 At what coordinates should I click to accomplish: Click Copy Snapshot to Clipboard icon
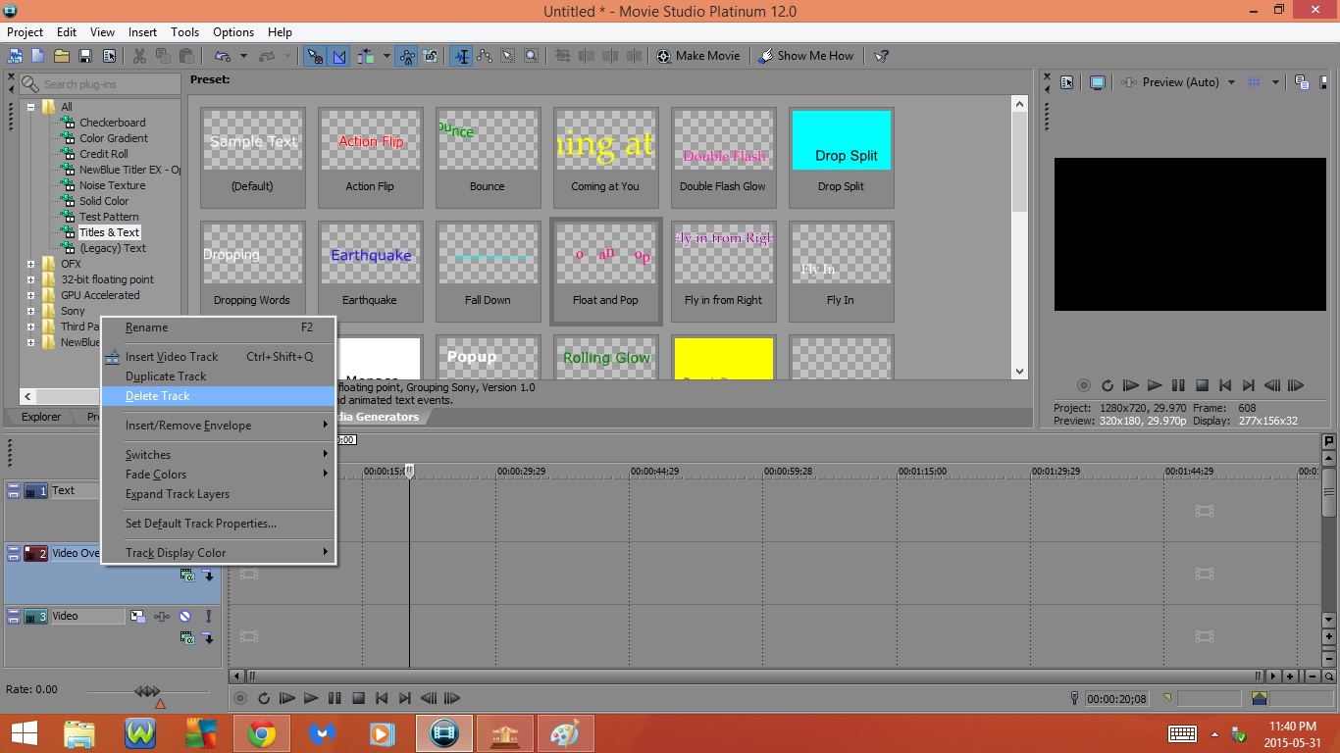pyautogui.click(x=1302, y=82)
